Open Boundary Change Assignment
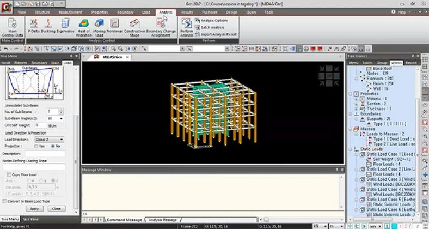This screenshot has width=429, height=229. tap(161, 28)
